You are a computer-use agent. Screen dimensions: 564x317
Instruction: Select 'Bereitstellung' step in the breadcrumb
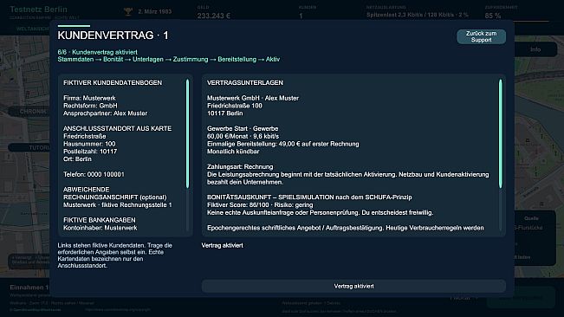click(237, 59)
